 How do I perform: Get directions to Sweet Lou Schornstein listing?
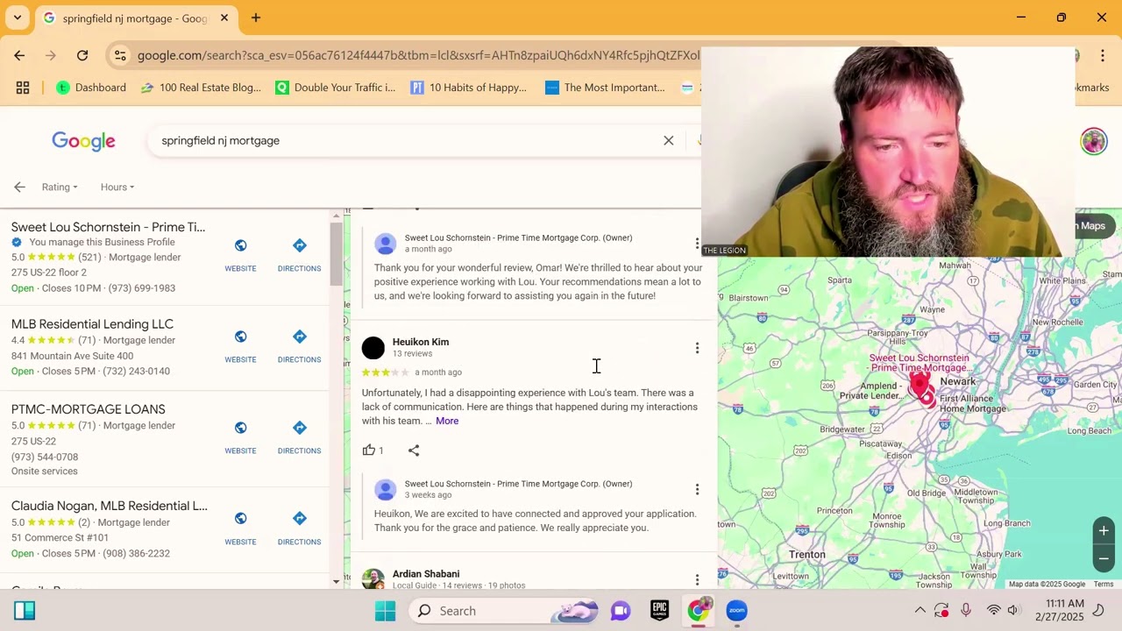coord(299,253)
